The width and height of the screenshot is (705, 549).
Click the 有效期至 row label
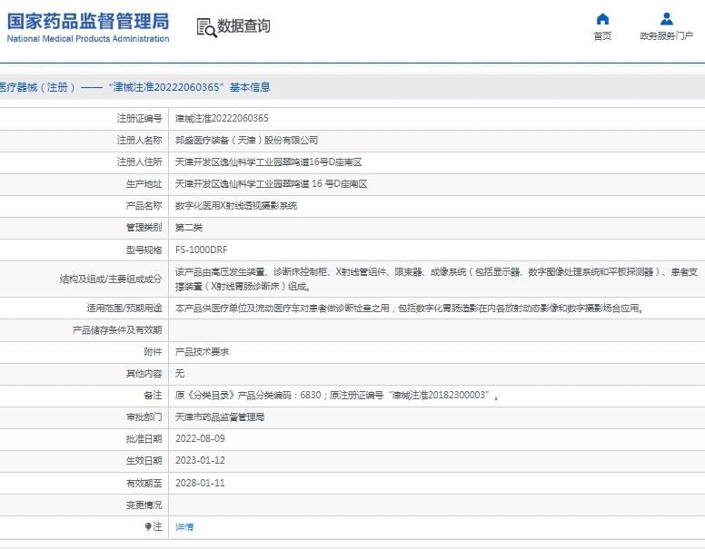coord(144,483)
